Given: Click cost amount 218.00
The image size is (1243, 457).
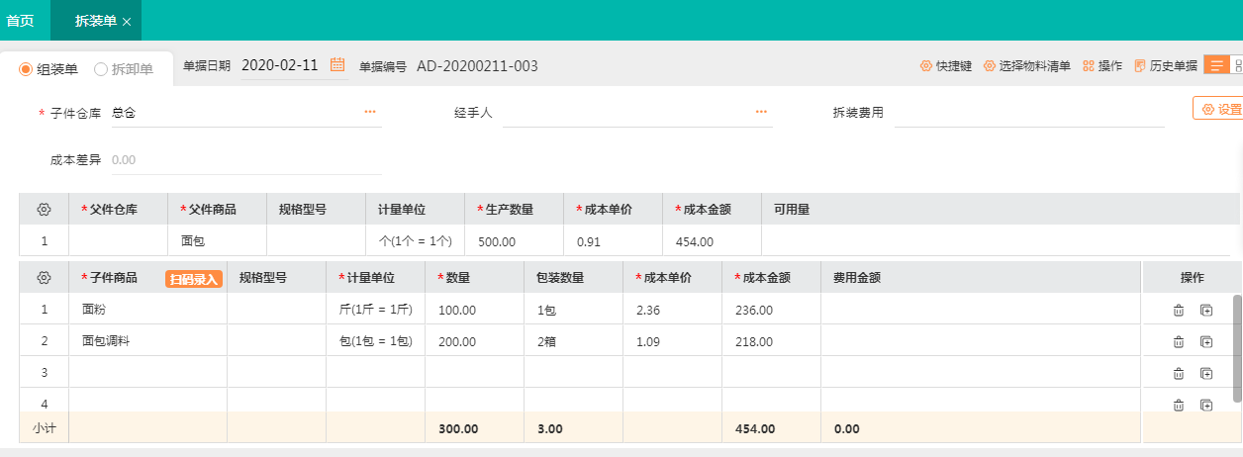Looking at the screenshot, I should 772,341.
